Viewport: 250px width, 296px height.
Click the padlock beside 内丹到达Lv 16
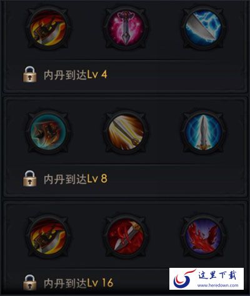pos(30,283)
